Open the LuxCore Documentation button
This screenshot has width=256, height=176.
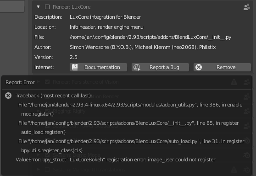click(99, 67)
